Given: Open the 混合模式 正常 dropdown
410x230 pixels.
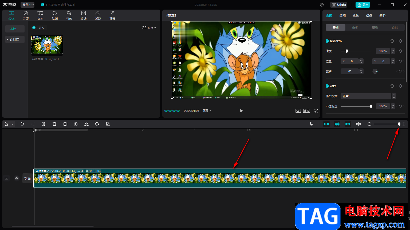Looking at the screenshot, I should 368,96.
